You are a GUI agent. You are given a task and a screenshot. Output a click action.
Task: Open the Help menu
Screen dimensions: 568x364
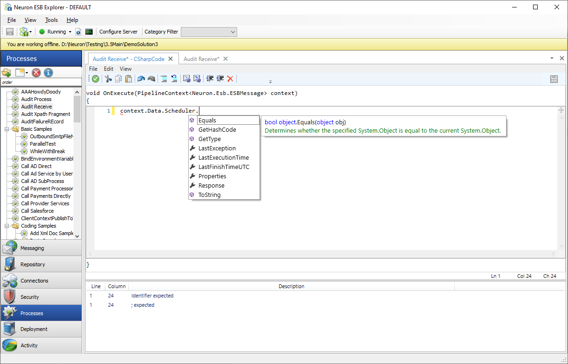pos(72,20)
